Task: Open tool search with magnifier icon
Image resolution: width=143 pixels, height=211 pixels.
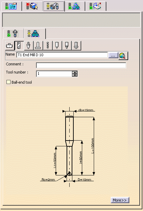Action: tap(123, 56)
